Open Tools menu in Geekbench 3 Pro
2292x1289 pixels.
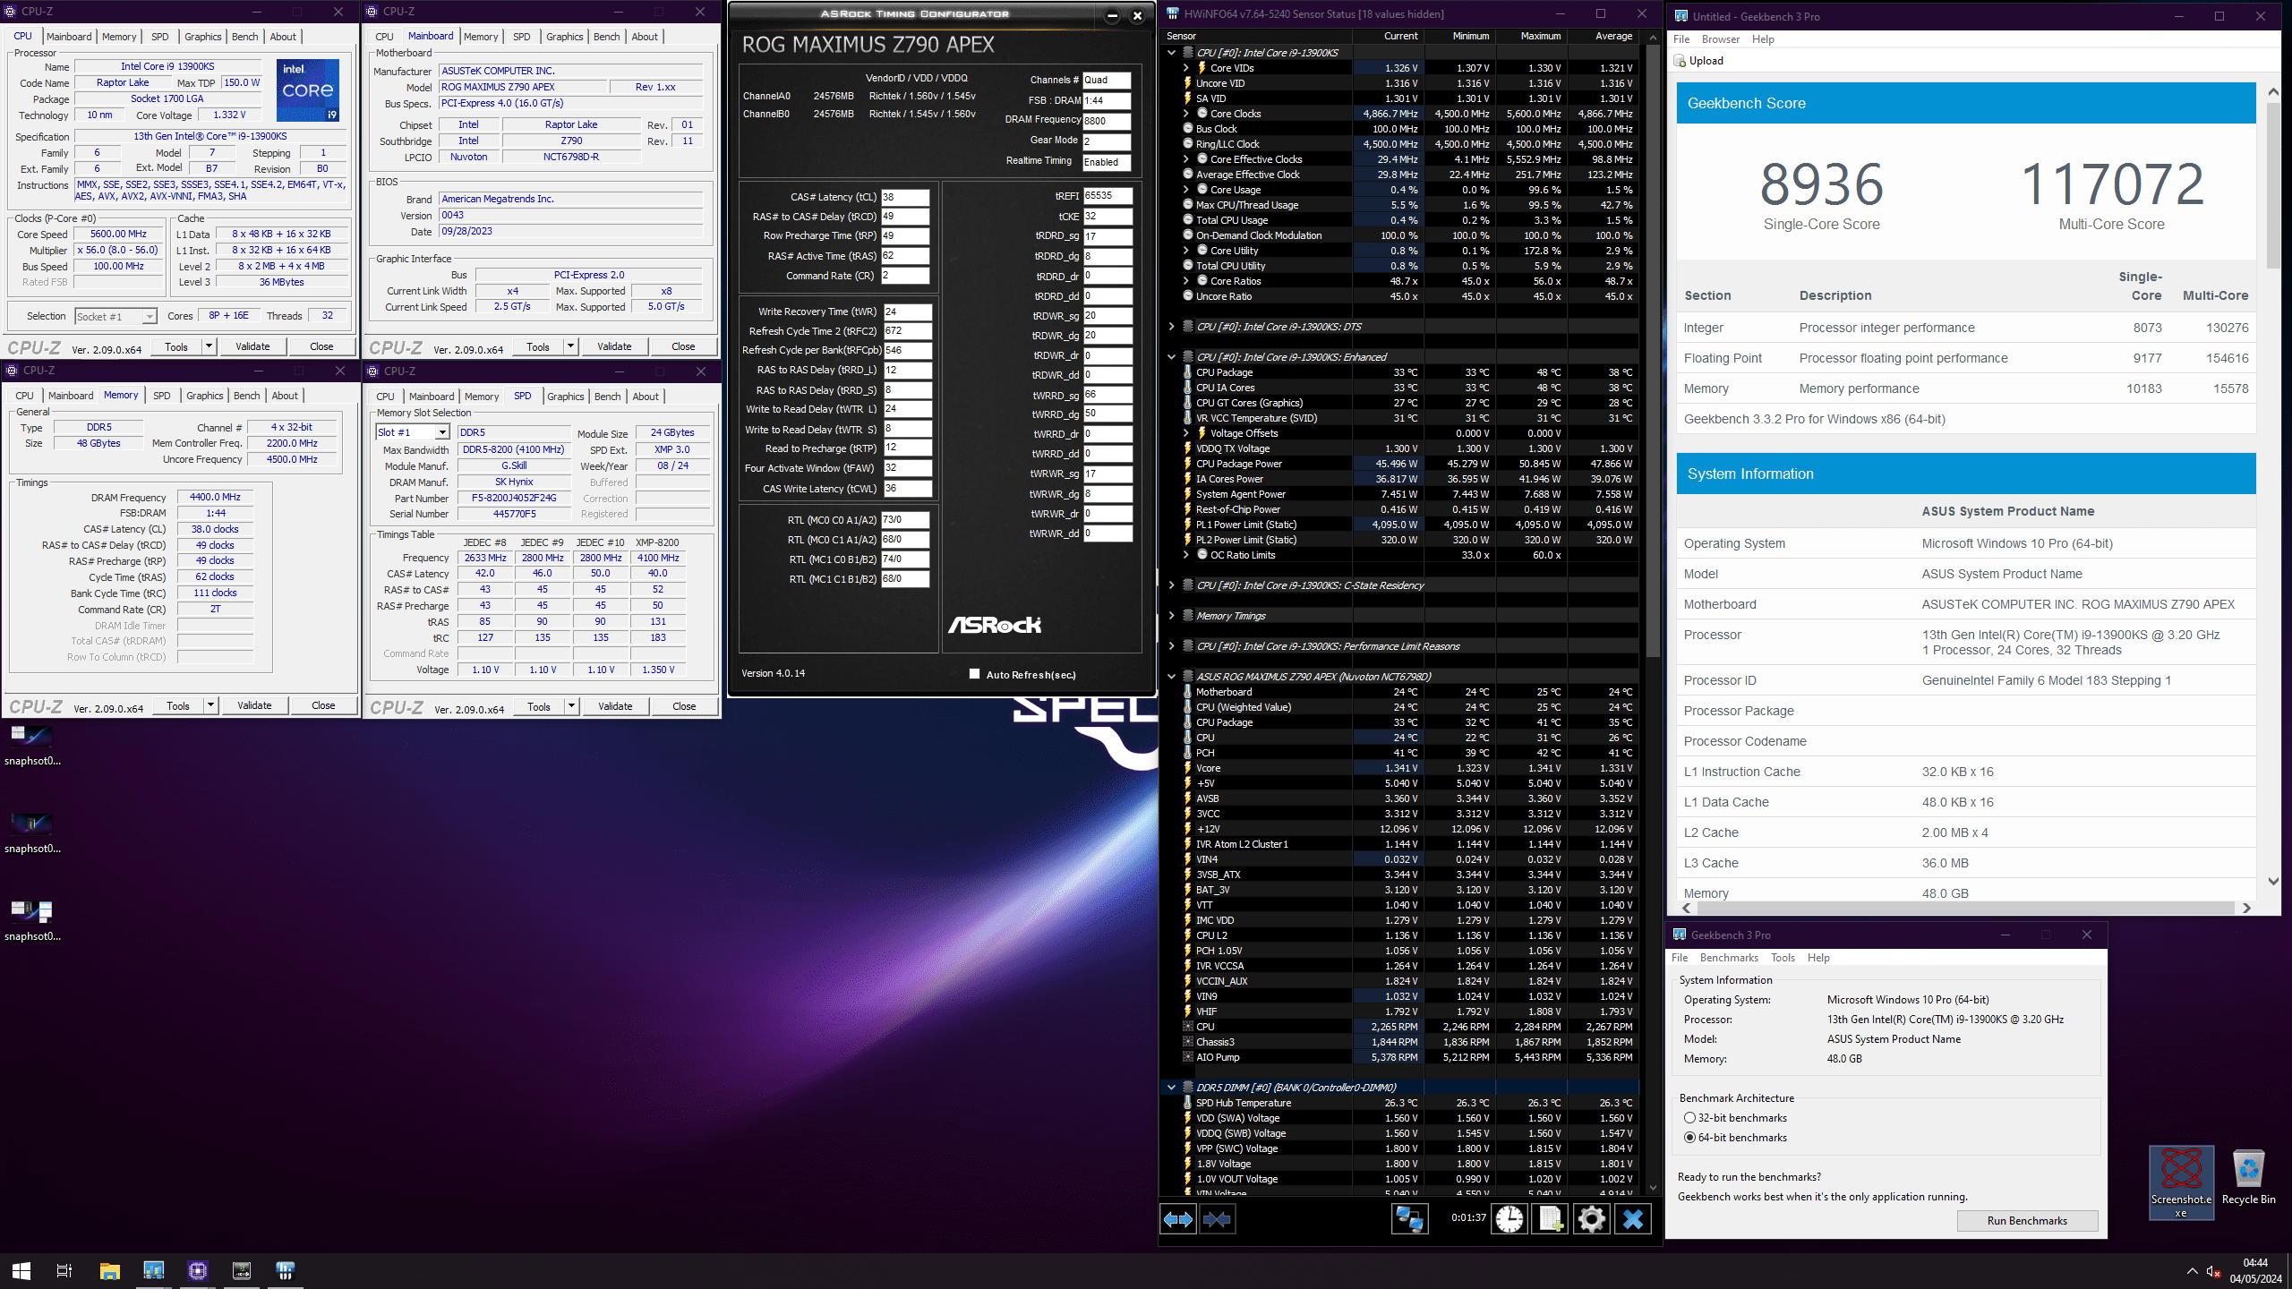[x=1783, y=958]
